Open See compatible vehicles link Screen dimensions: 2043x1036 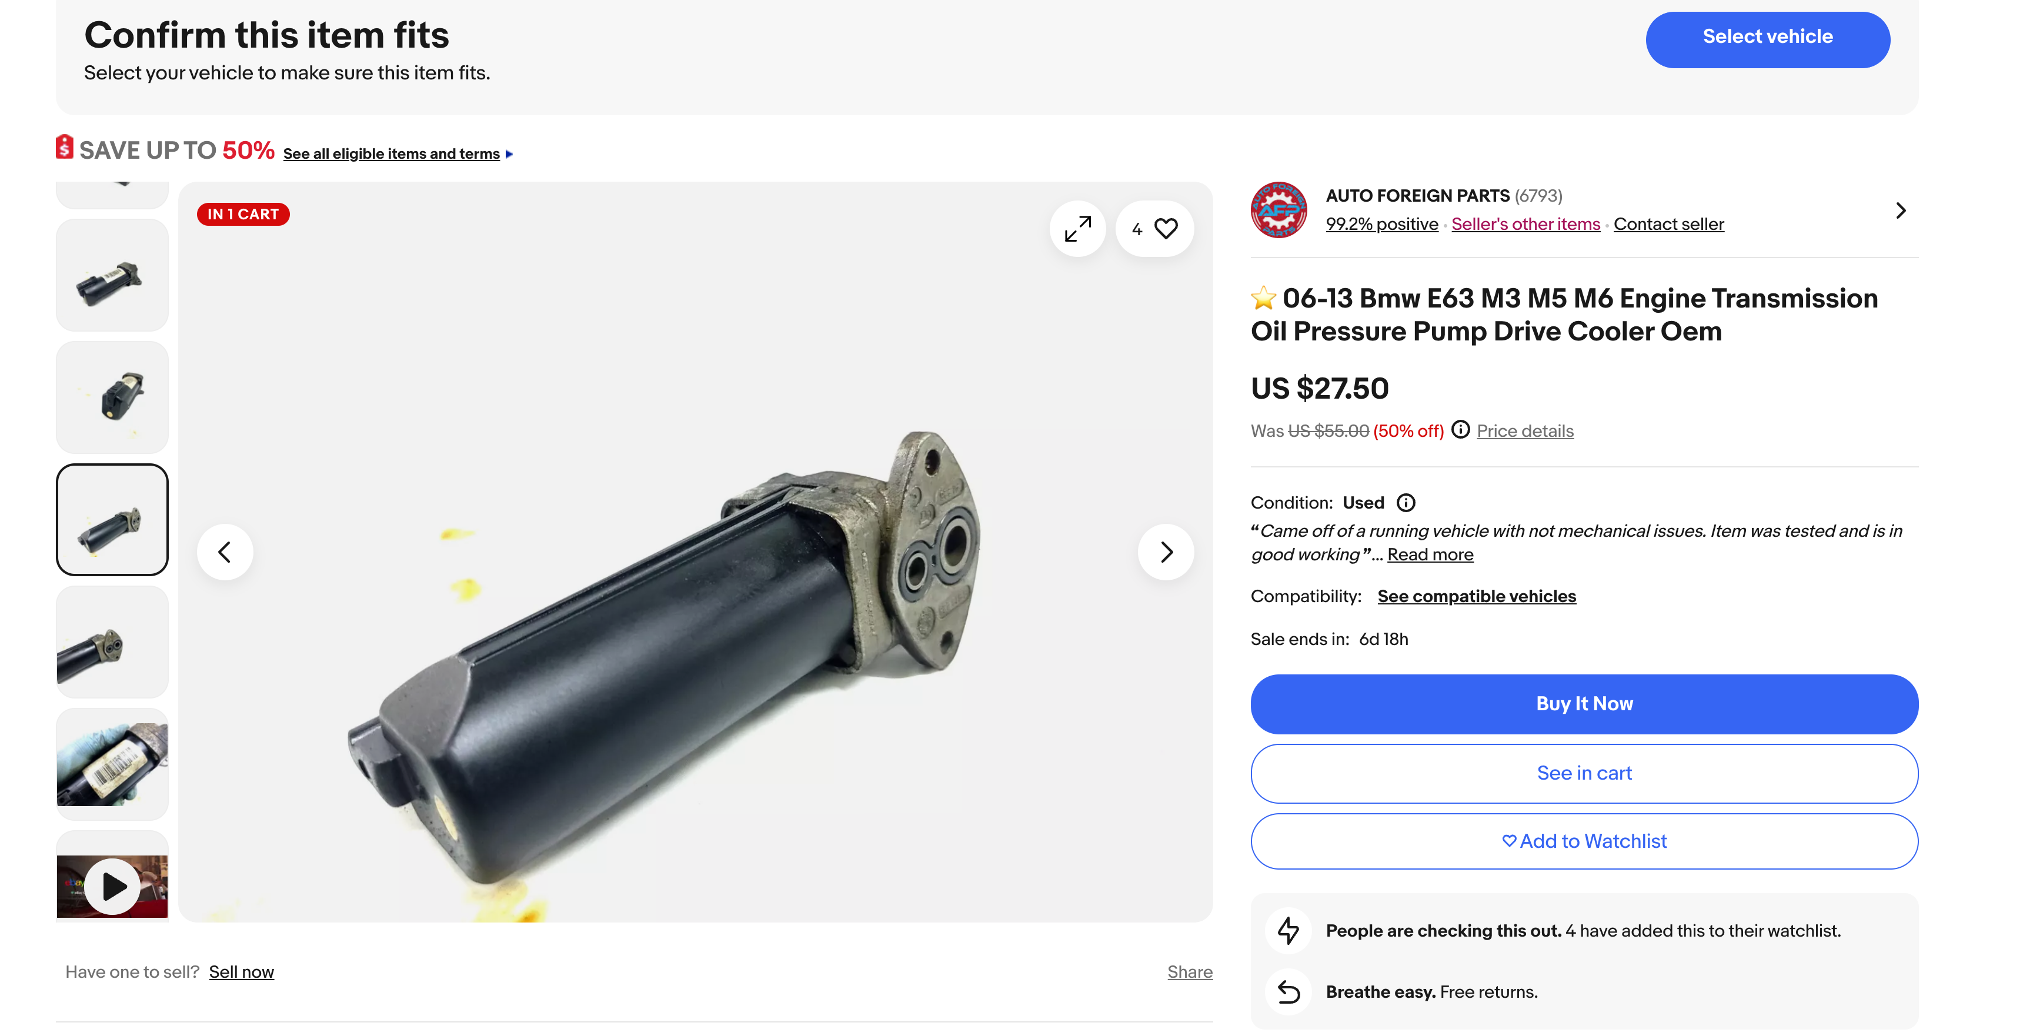(1476, 596)
